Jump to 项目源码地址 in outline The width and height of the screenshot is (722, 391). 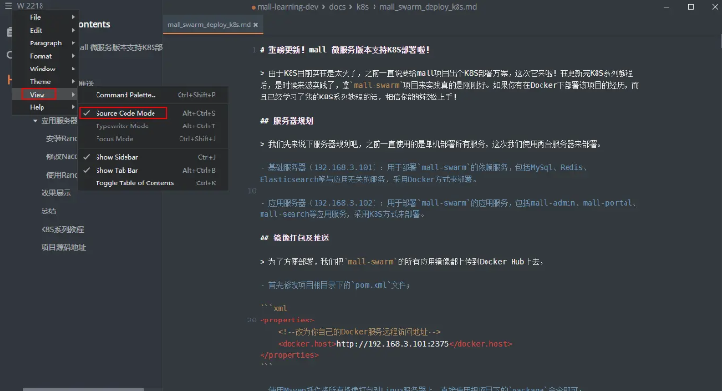(x=63, y=248)
